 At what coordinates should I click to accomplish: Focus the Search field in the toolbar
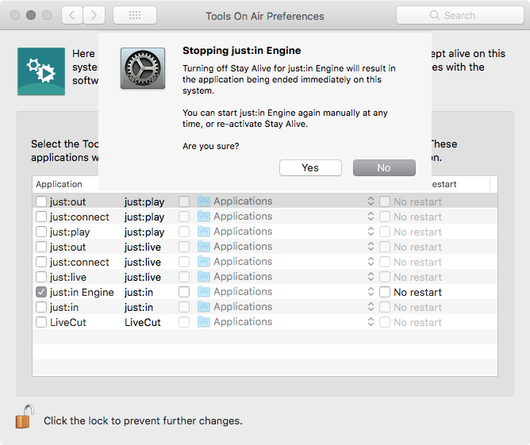460,15
